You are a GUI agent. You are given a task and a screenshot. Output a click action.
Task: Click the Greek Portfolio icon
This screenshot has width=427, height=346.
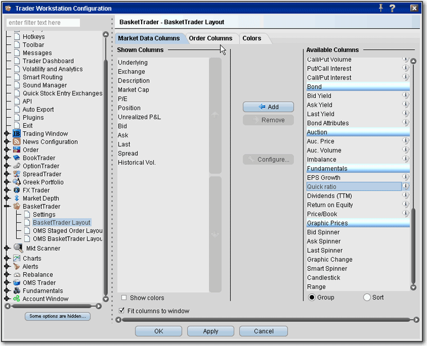(x=17, y=182)
